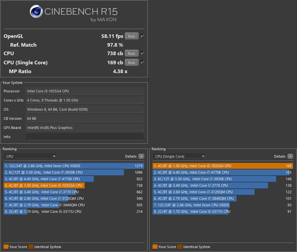Image resolution: width=297 pixels, height=252 pixels.
Task: Select the i7-4770K row scoring 822
Action: click(x=74, y=179)
